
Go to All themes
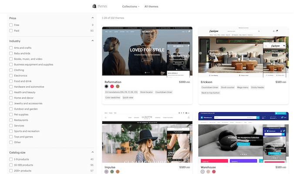(152, 7)
